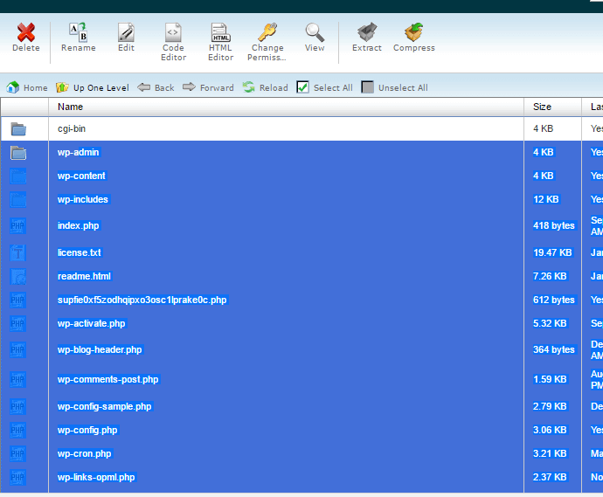Click the license.txt text file icon

pos(18,253)
